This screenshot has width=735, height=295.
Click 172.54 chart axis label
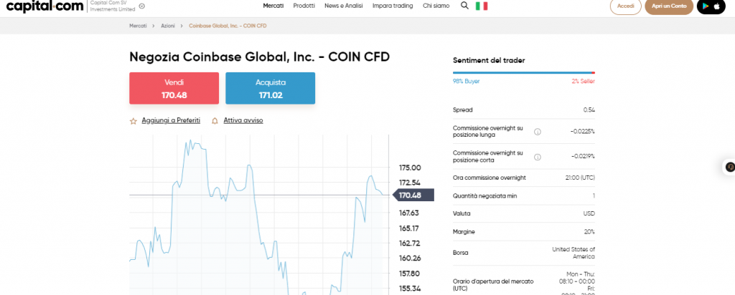[x=410, y=183]
